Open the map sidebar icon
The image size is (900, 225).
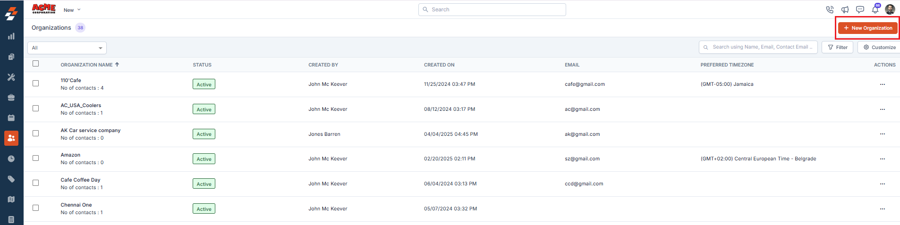point(11,200)
